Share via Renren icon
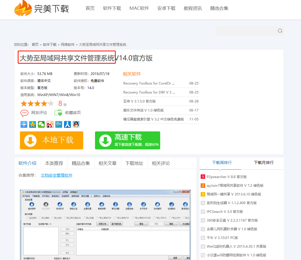301x260 pixels. pos(67,124)
